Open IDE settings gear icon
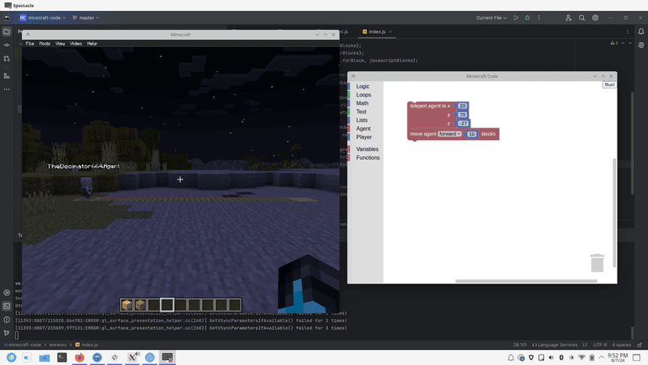Viewport: 648px width, 365px height. point(595,18)
